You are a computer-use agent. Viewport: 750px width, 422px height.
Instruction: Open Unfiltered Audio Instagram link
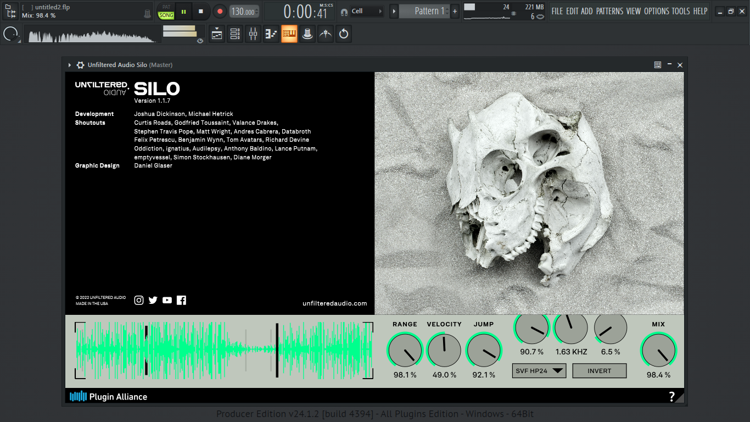click(139, 300)
